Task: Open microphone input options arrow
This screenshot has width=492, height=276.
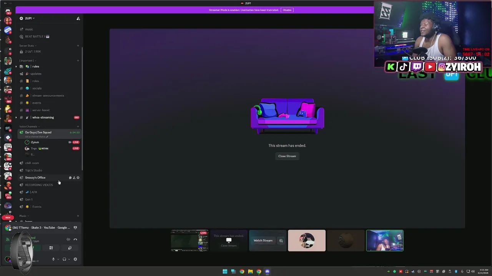Action: click(58, 259)
